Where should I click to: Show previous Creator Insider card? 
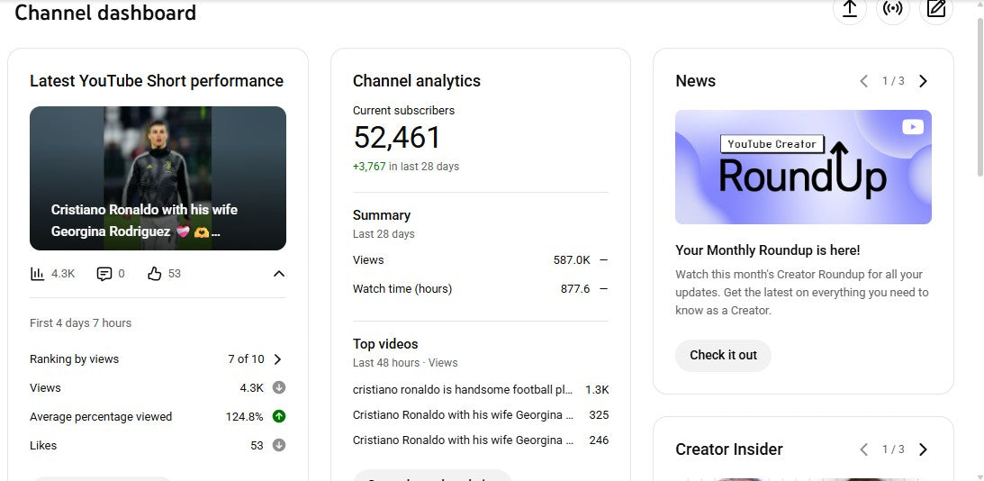tap(864, 449)
